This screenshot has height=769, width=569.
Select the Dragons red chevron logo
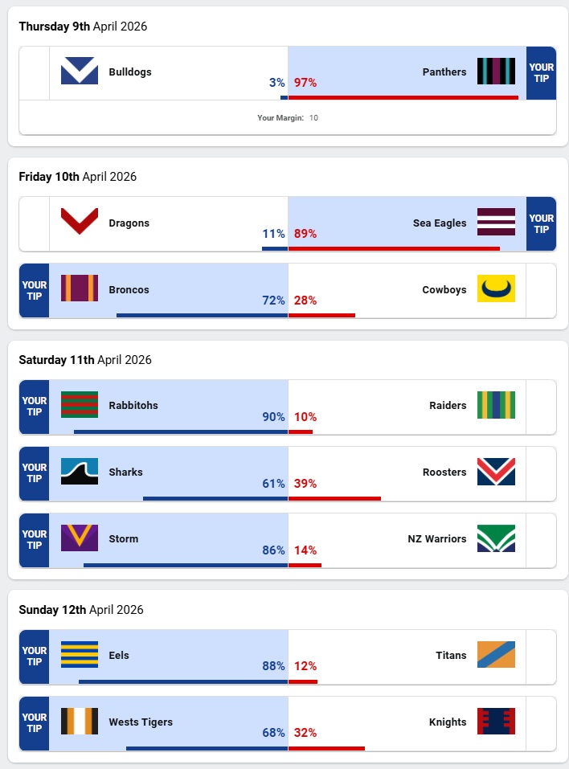click(80, 222)
